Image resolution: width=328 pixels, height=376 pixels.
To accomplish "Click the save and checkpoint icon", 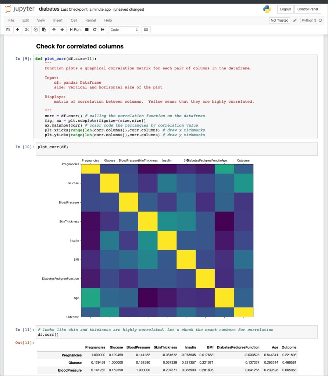I will (x=8, y=30).
